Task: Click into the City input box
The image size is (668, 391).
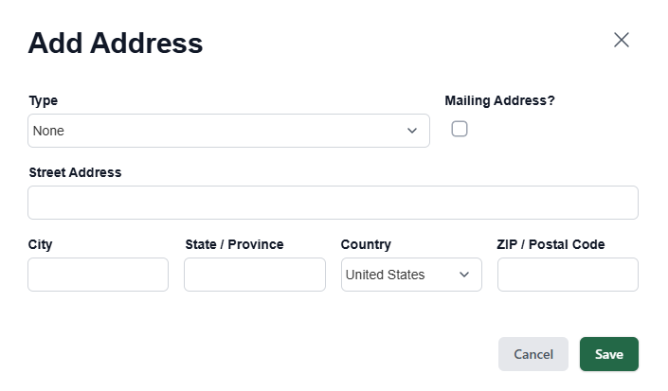Action: [x=98, y=275]
